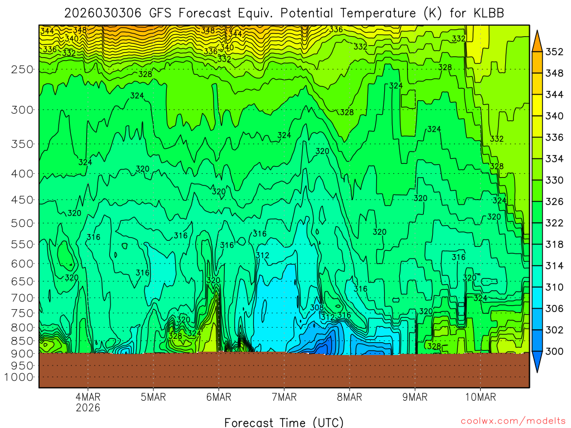The height and width of the screenshot is (428, 571).
Task: Click the 700 pressure level label
Action: (22, 298)
